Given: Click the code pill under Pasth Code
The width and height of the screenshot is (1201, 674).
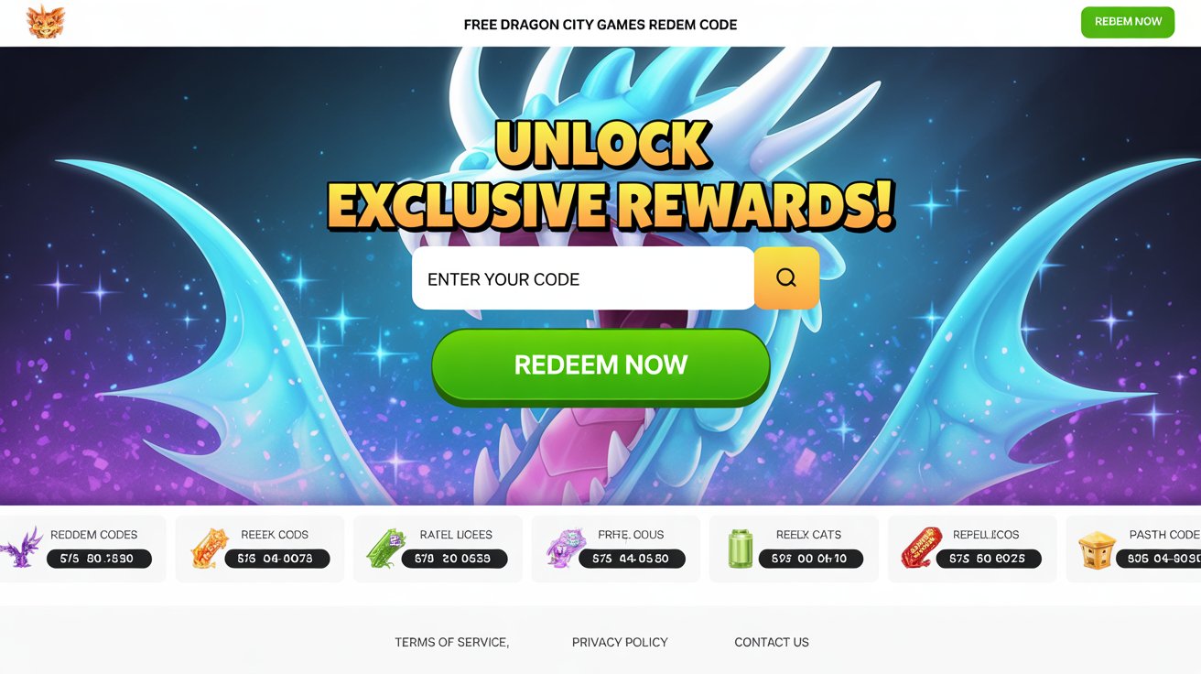Looking at the screenshot, I should pyautogui.click(x=1160, y=559).
